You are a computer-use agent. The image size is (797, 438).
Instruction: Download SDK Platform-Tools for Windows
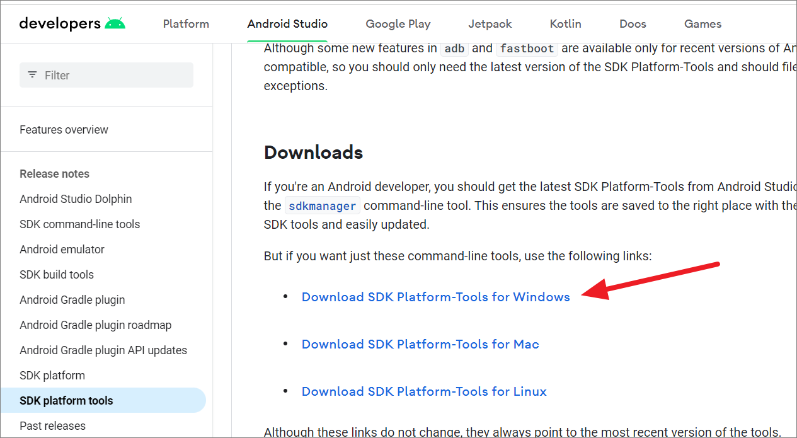point(436,297)
